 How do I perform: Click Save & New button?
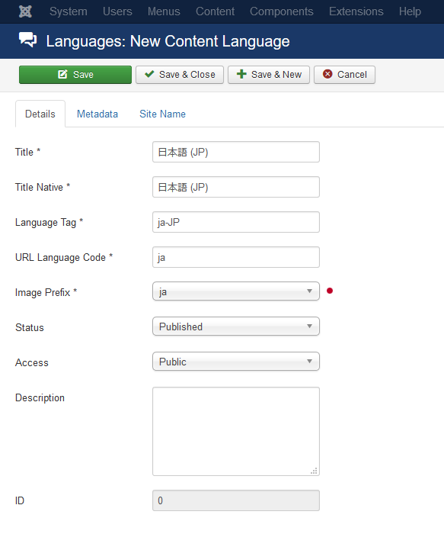[269, 75]
